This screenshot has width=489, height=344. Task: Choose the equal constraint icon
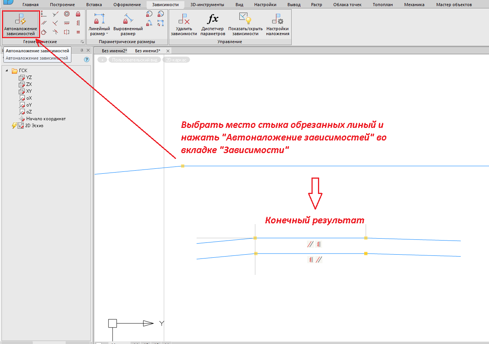[x=78, y=32]
